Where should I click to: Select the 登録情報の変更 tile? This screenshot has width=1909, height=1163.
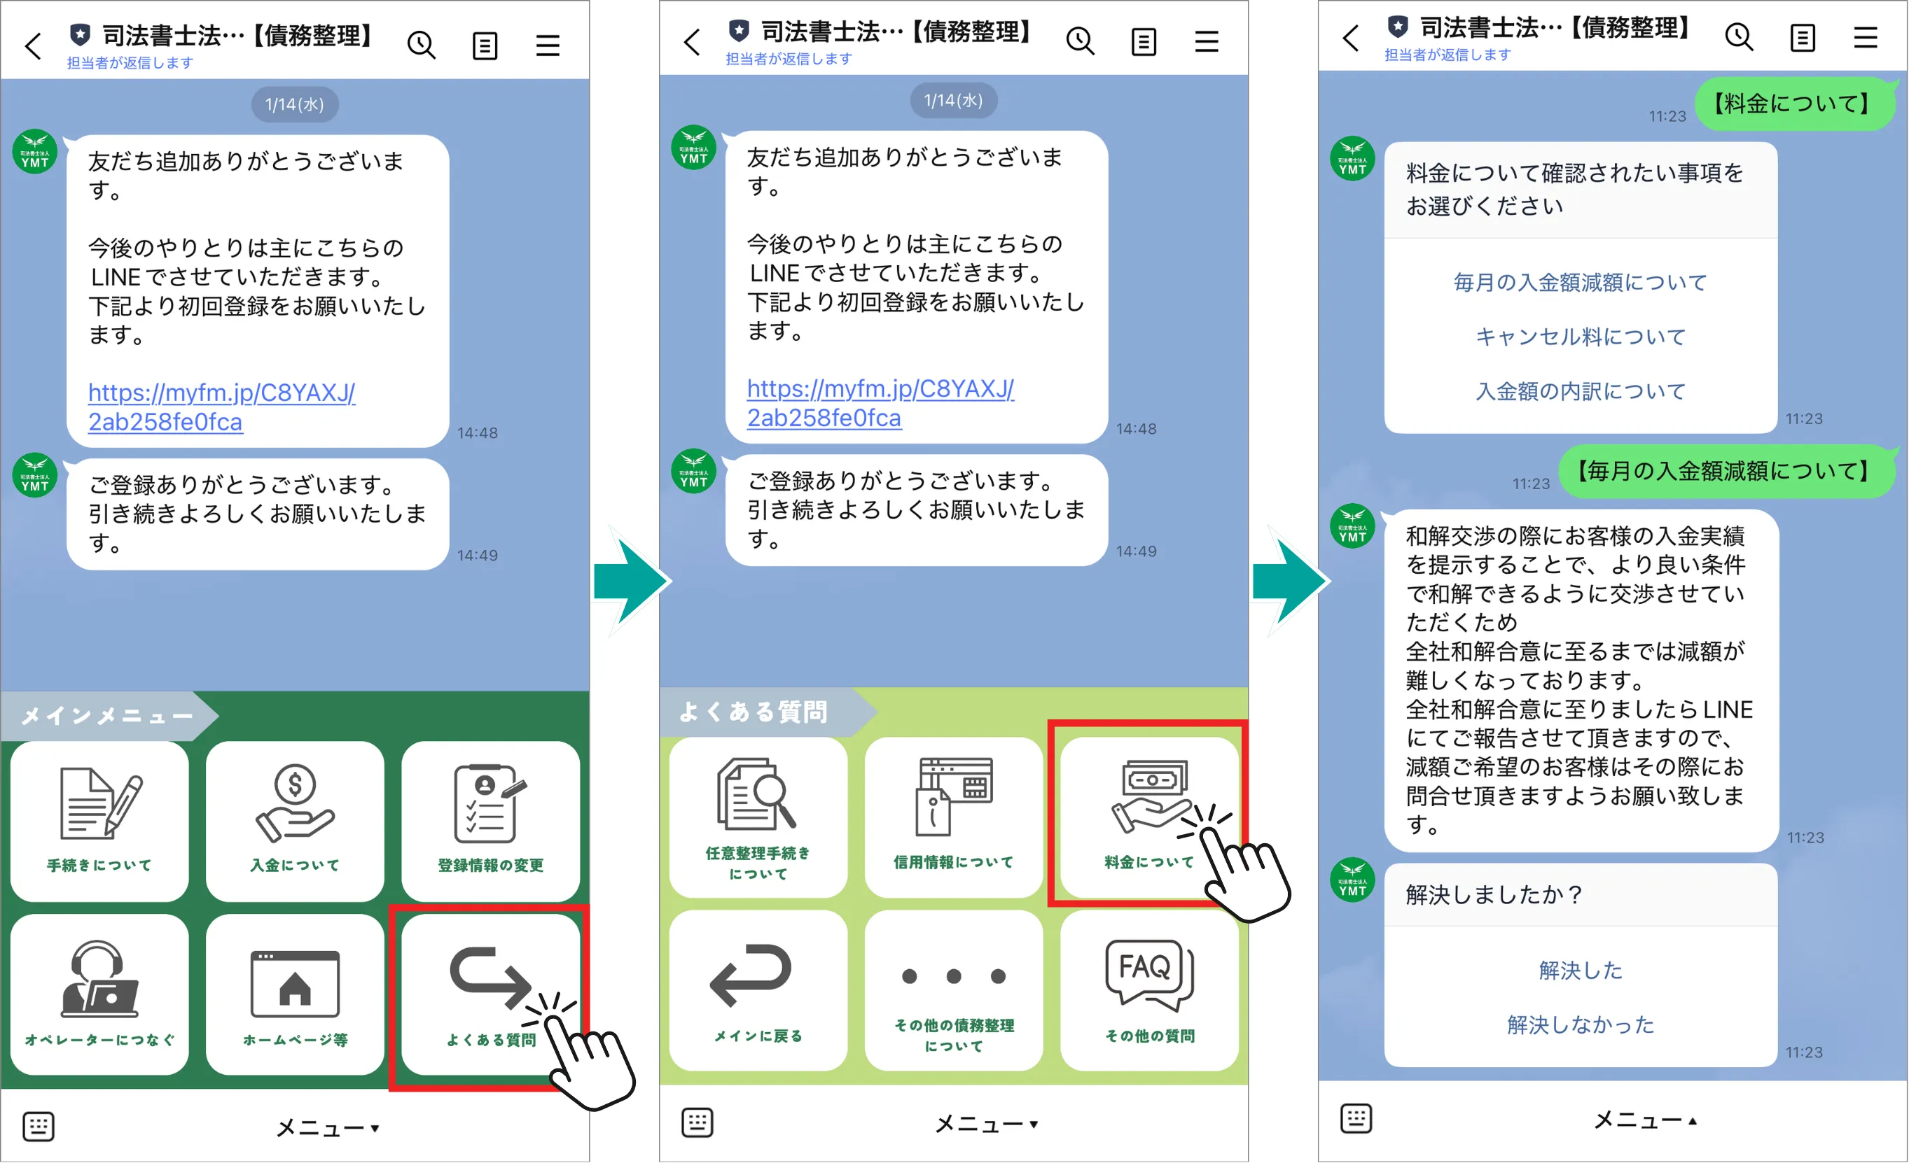[490, 821]
